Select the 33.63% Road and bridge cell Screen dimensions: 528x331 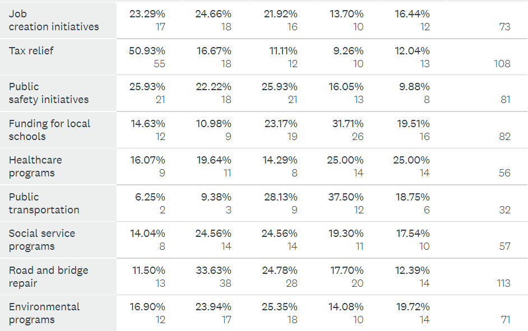(x=214, y=271)
